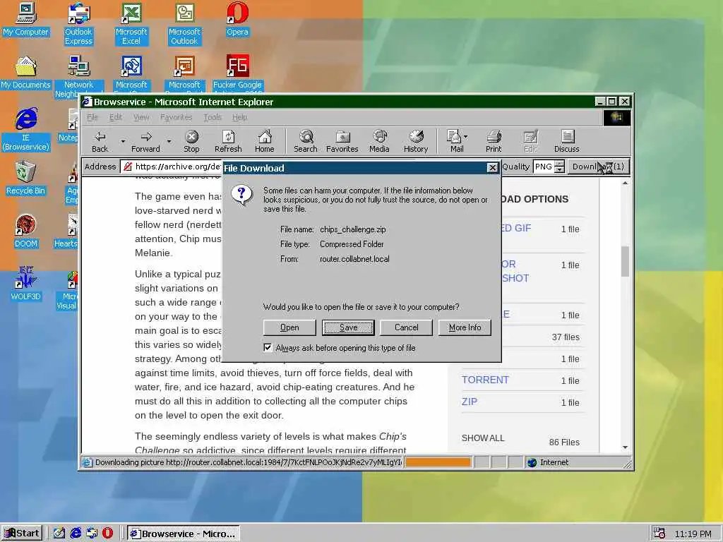The height and width of the screenshot is (542, 723).
Task: Select the DOOM desktop icon
Action: [x=26, y=231]
